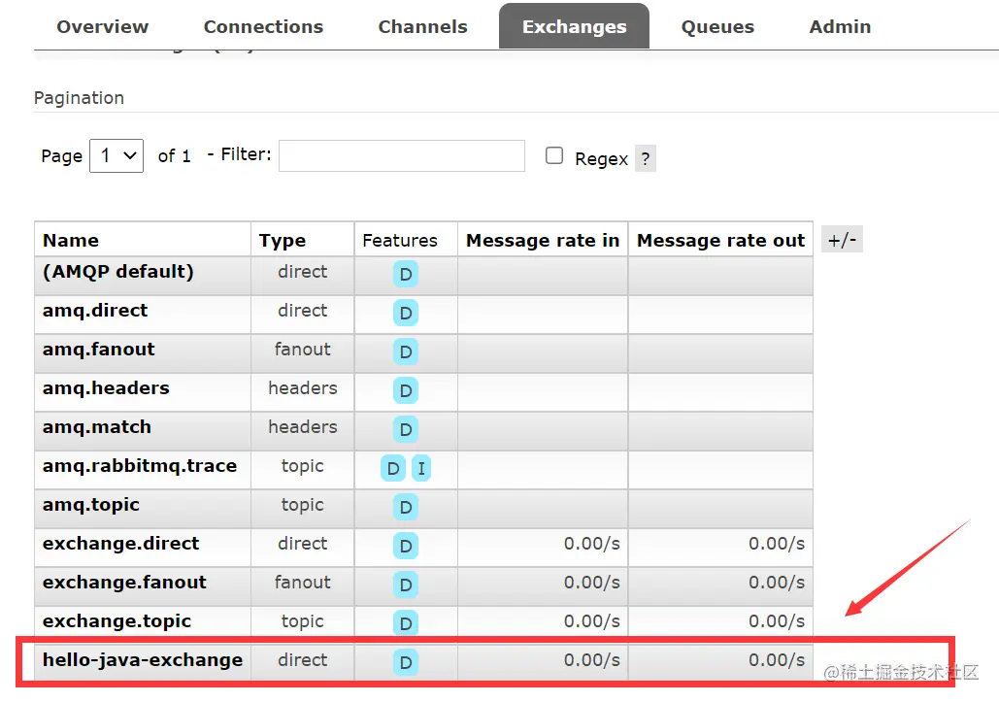Open the exchange.direct exchange link
999x702 pixels.
(121, 544)
